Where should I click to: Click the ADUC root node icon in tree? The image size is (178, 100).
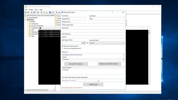point(26,16)
